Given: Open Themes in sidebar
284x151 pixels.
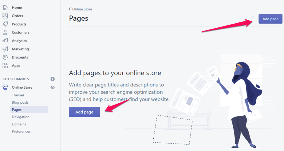Looking at the screenshot, I should tap(18, 95).
